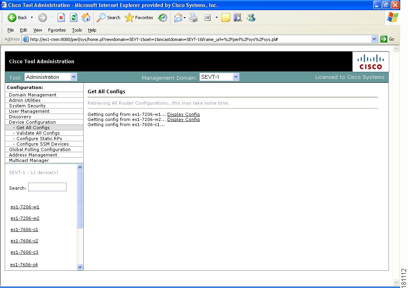Open device es1-7606-c1 in device list
This screenshot has width=408, height=288.
pos(25,229)
